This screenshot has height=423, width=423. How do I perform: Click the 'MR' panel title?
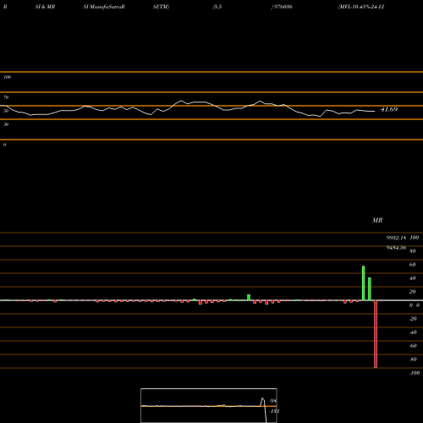pos(377,220)
